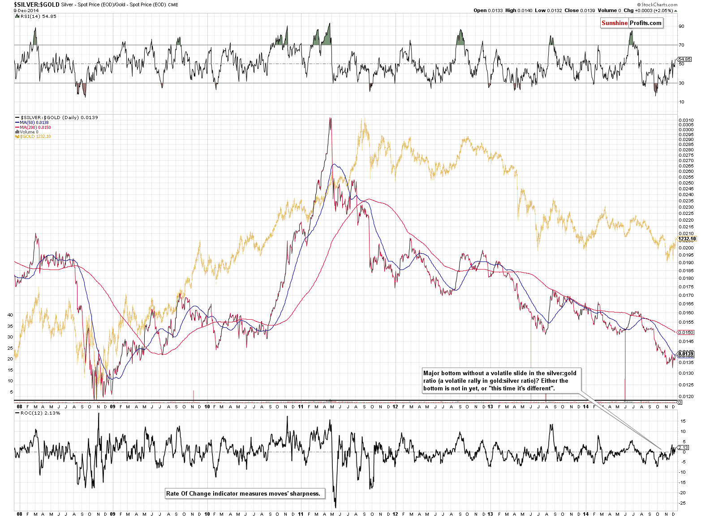Click the Open 0.0133 value in header
The width and height of the screenshot is (701, 518).
[x=488, y=10]
